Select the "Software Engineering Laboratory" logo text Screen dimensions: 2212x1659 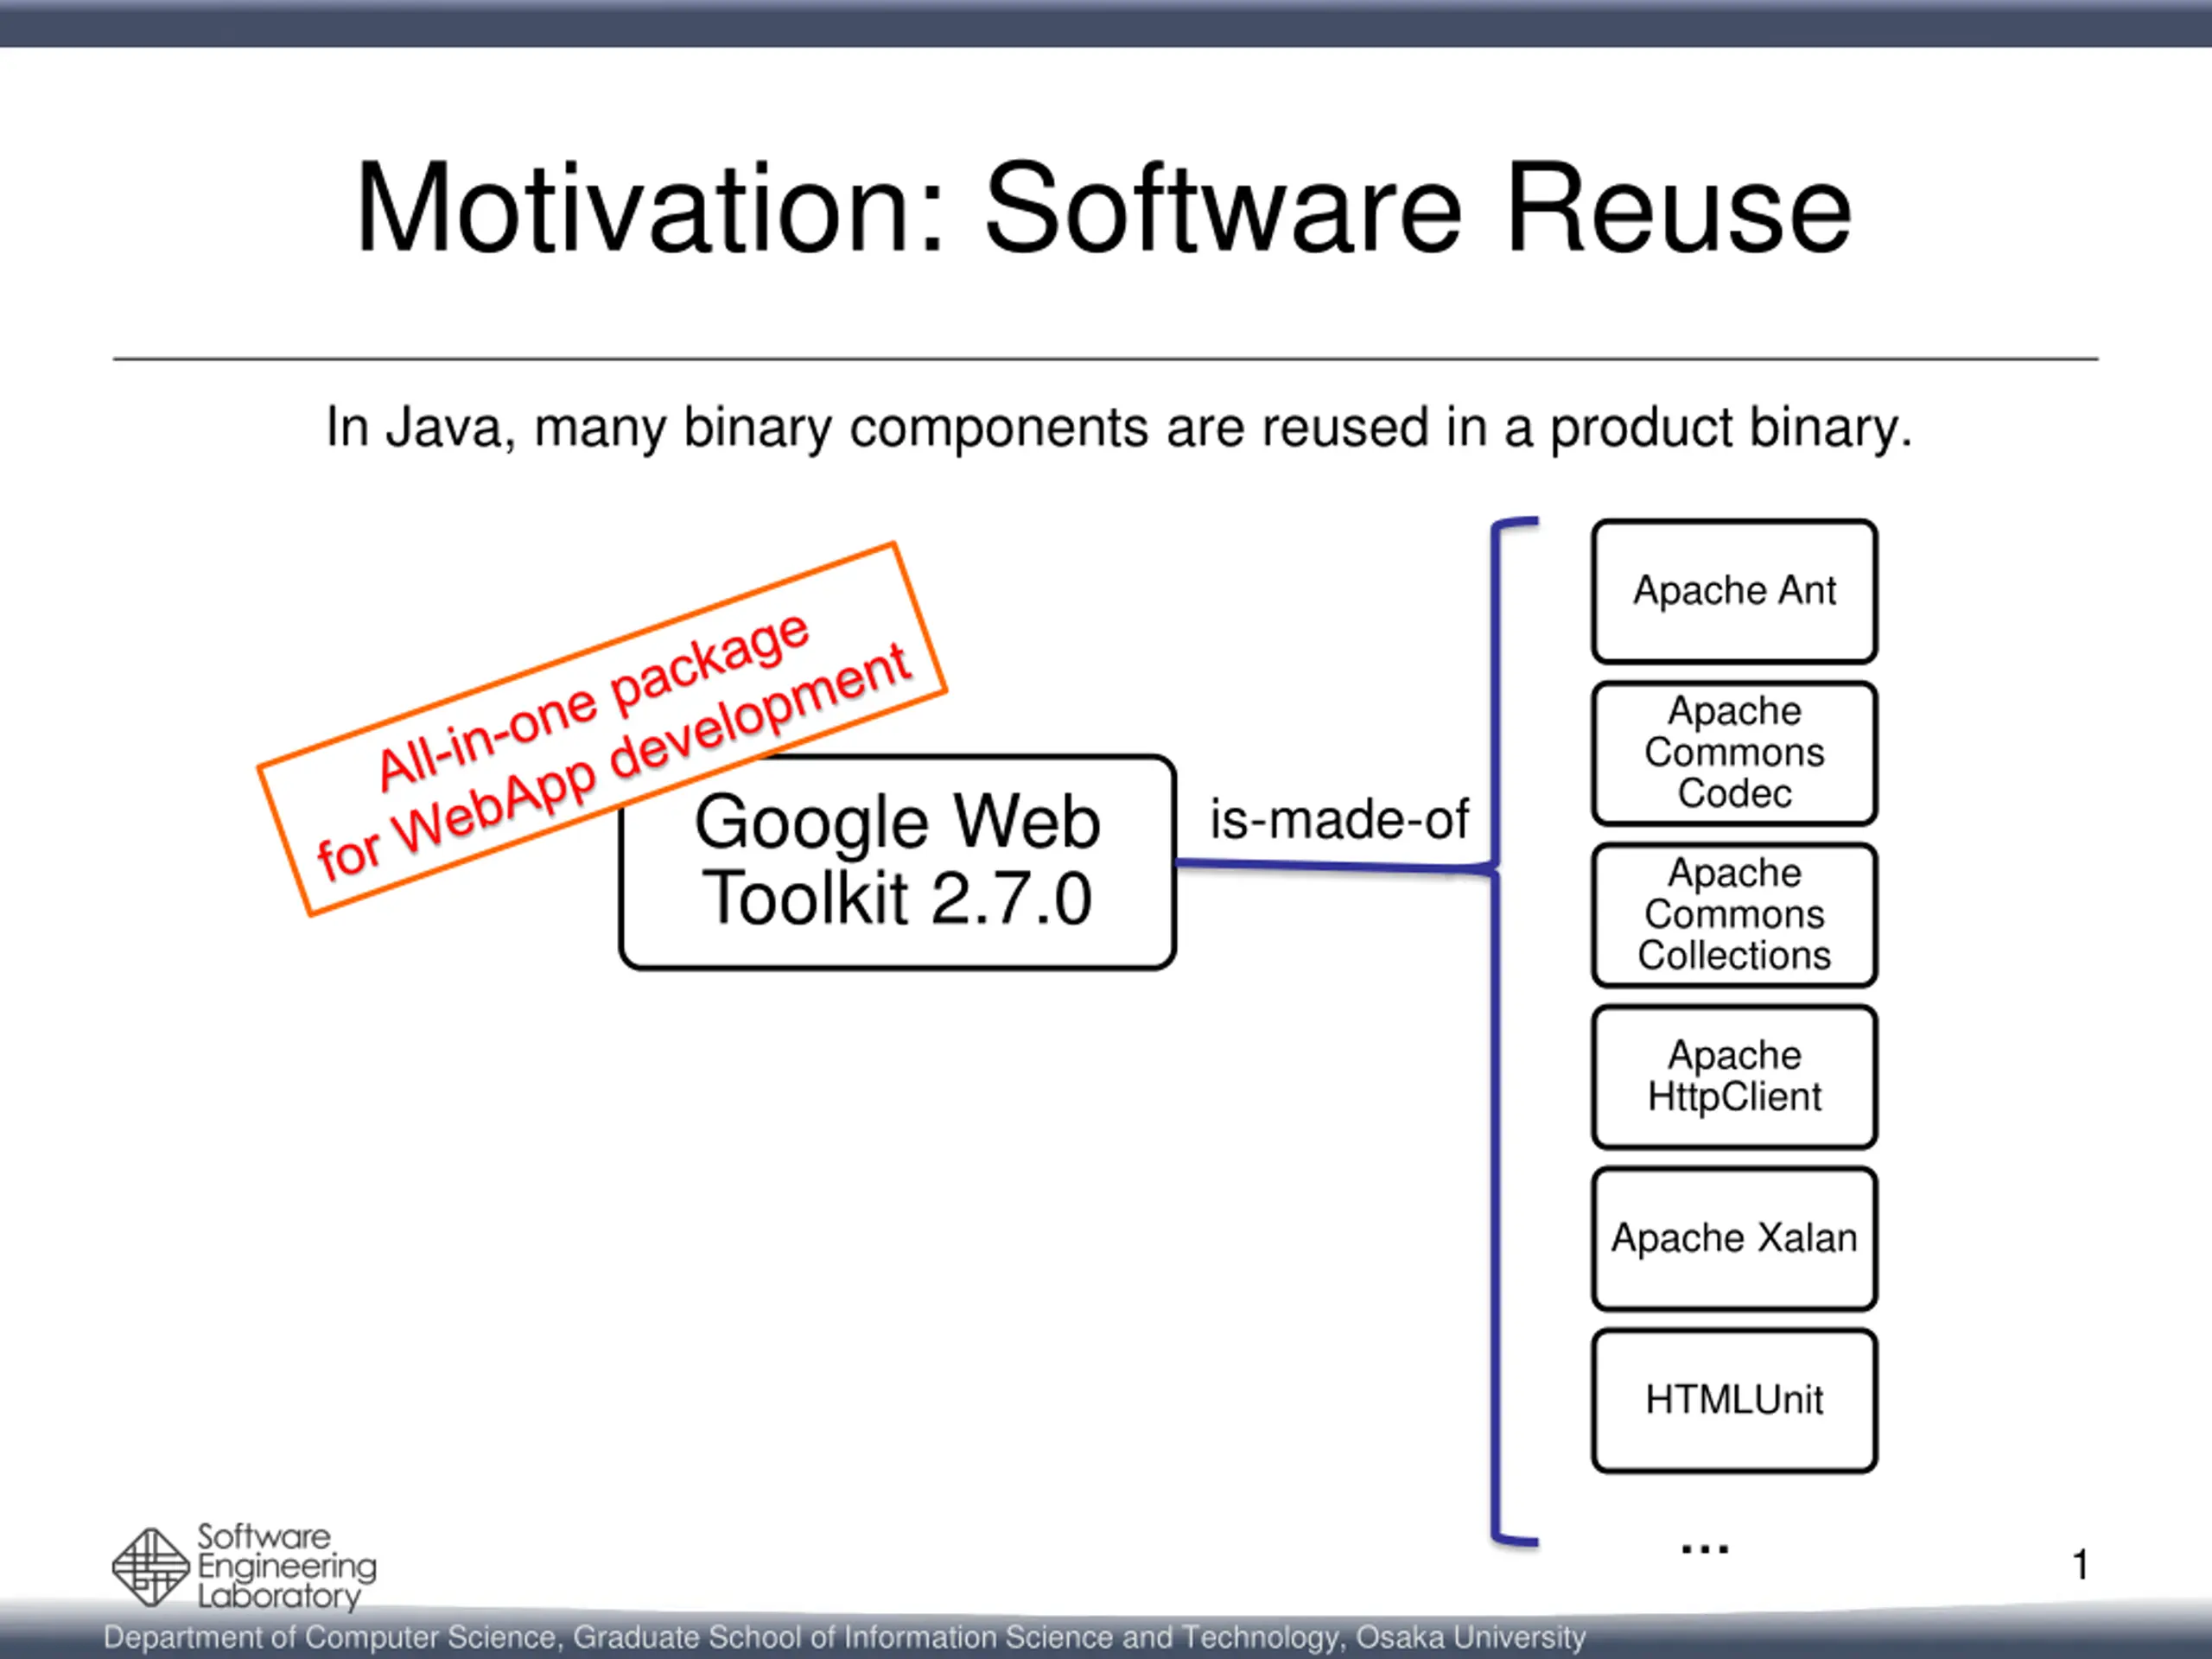coord(286,1567)
